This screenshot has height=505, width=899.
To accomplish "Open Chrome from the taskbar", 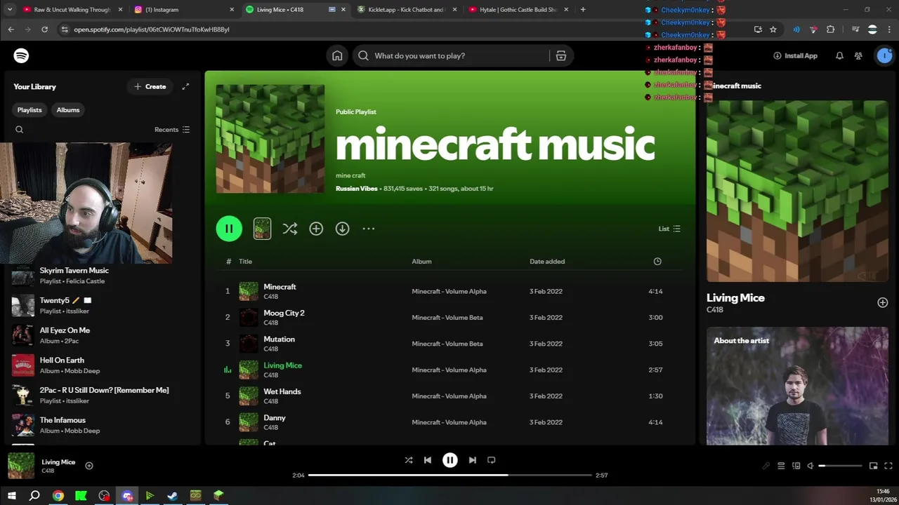I will click(58, 496).
